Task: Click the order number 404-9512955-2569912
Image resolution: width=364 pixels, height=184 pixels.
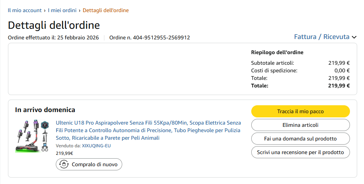Action: click(161, 37)
